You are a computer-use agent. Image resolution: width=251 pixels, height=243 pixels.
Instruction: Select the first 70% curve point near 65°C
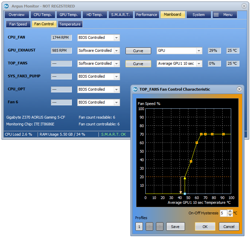pyautogui.click(x=201, y=134)
